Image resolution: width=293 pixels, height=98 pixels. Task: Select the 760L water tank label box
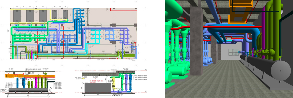tap(4, 90)
